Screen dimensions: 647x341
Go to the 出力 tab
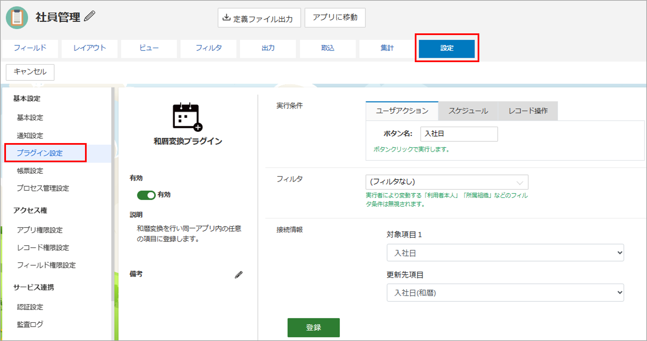tap(268, 48)
